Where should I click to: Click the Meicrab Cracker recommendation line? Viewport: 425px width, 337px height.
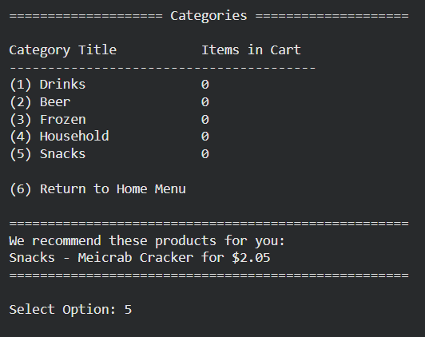click(x=140, y=258)
